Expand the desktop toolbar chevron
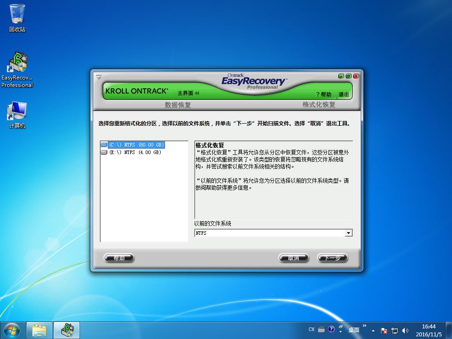 click(x=364, y=326)
